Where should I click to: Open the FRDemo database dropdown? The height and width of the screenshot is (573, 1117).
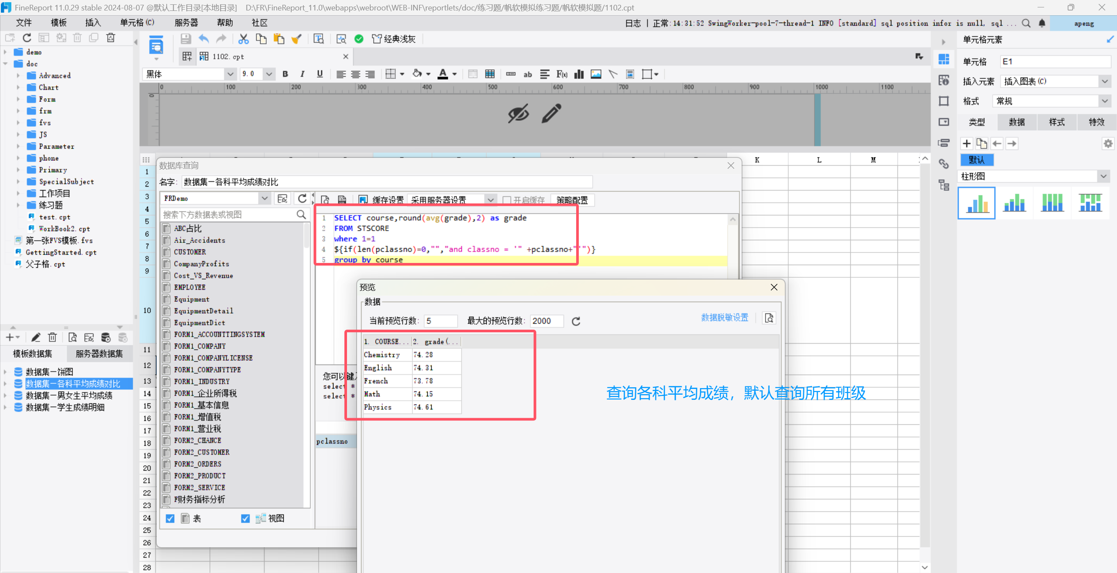(264, 198)
